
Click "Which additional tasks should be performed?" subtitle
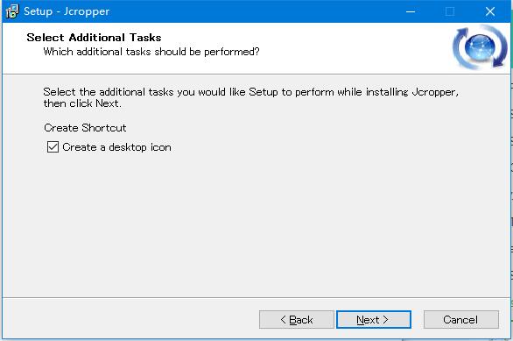(151, 52)
